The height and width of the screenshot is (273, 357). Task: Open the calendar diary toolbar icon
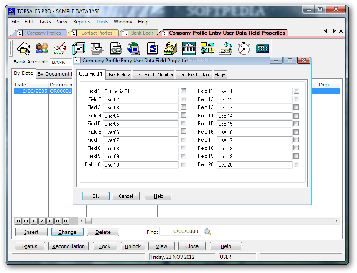tap(97, 48)
